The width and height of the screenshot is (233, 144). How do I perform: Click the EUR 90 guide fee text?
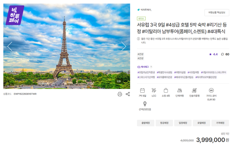(x=211, y=100)
